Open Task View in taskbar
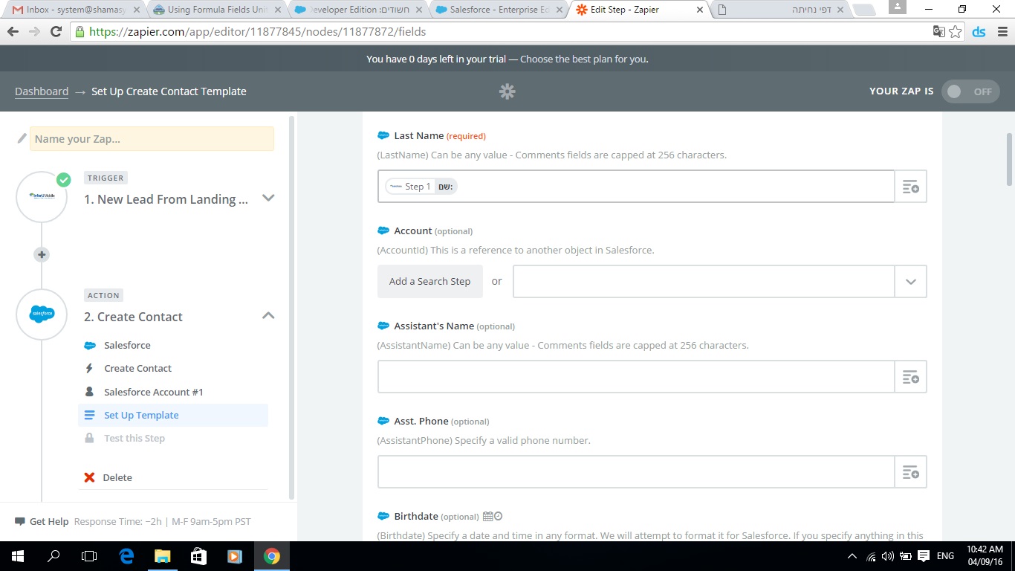This screenshot has width=1015, height=571. pos(89,556)
